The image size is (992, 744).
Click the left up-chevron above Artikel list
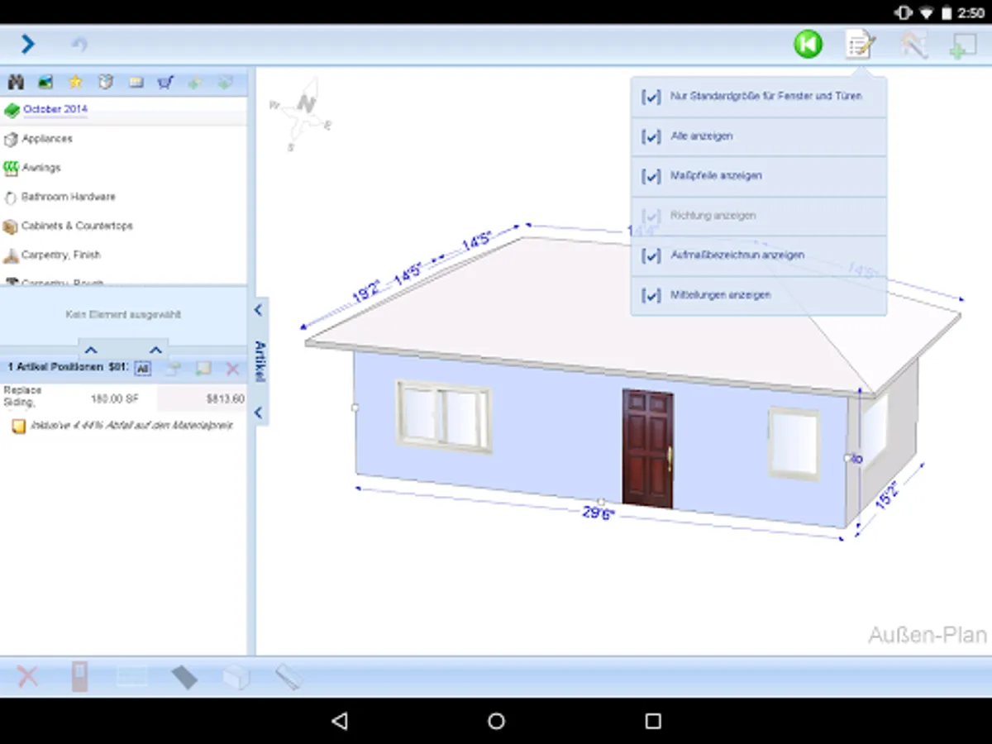point(91,350)
